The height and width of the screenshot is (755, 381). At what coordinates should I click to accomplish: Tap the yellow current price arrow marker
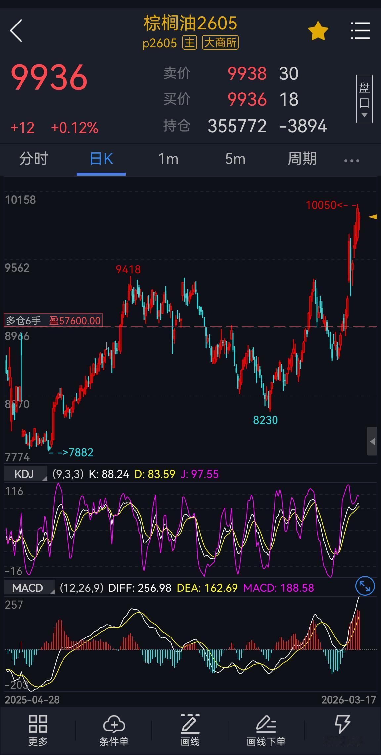point(373,217)
